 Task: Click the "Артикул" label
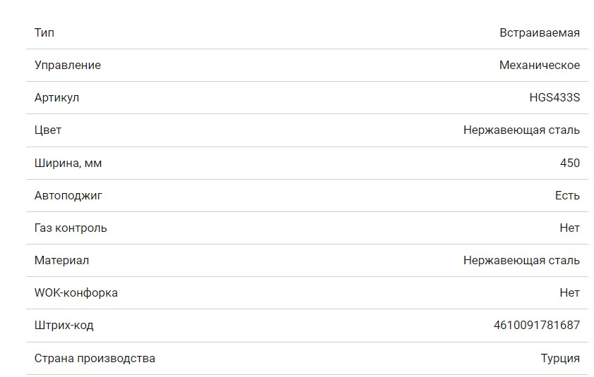(x=57, y=97)
